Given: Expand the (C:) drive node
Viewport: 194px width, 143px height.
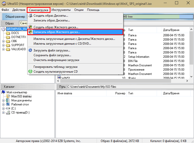Looking at the screenshot, I should click(x=3, y=108).
